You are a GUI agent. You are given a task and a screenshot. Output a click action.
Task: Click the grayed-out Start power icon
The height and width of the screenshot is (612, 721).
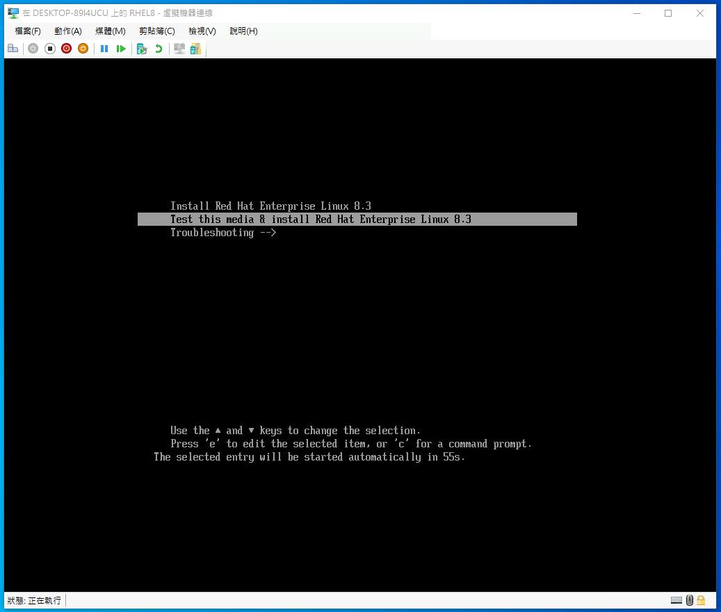click(x=33, y=48)
